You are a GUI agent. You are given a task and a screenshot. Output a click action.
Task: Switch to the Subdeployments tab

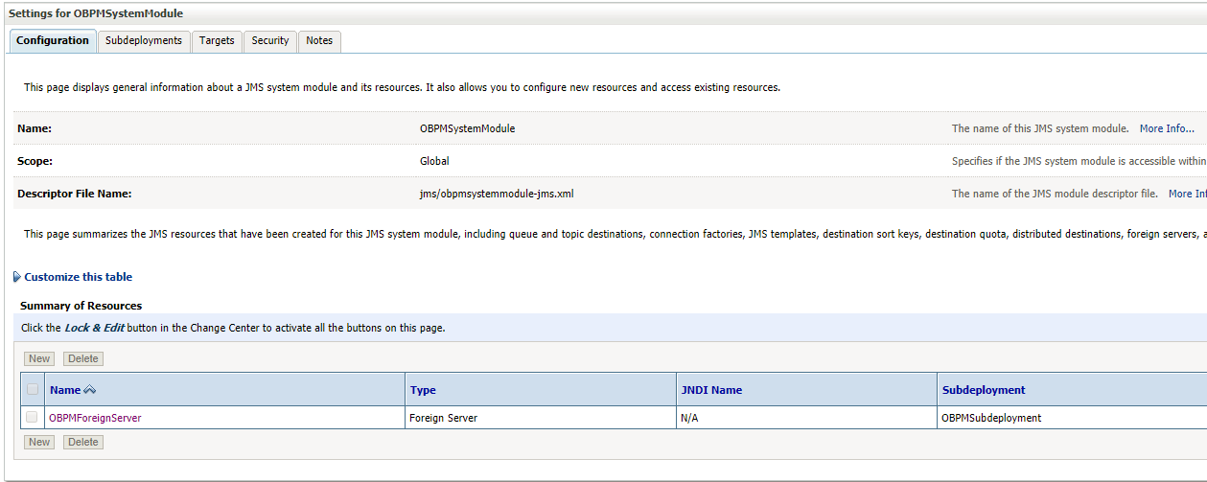[x=144, y=40]
